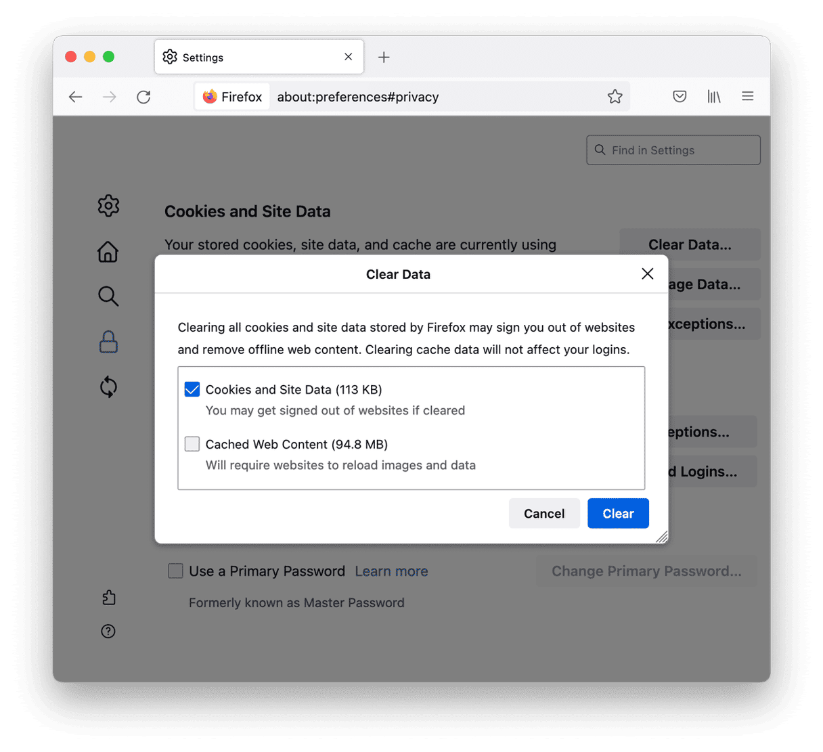Open the Library toolbar icon

[714, 97]
